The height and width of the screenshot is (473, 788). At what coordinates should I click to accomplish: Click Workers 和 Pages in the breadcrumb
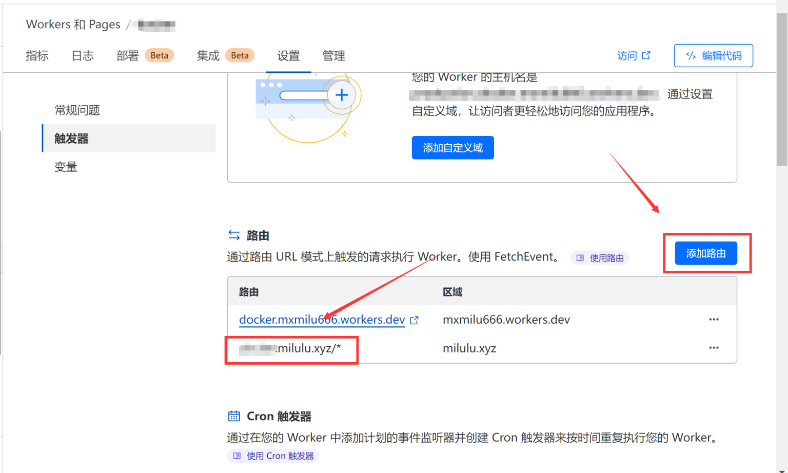point(73,24)
